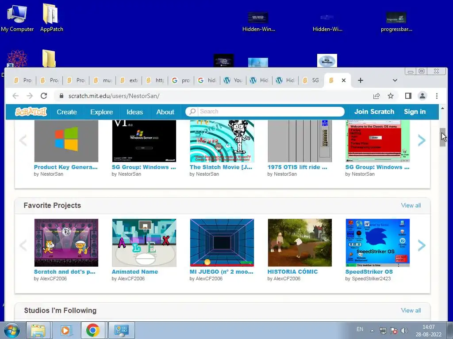Close the active Scratch tab

343,80
